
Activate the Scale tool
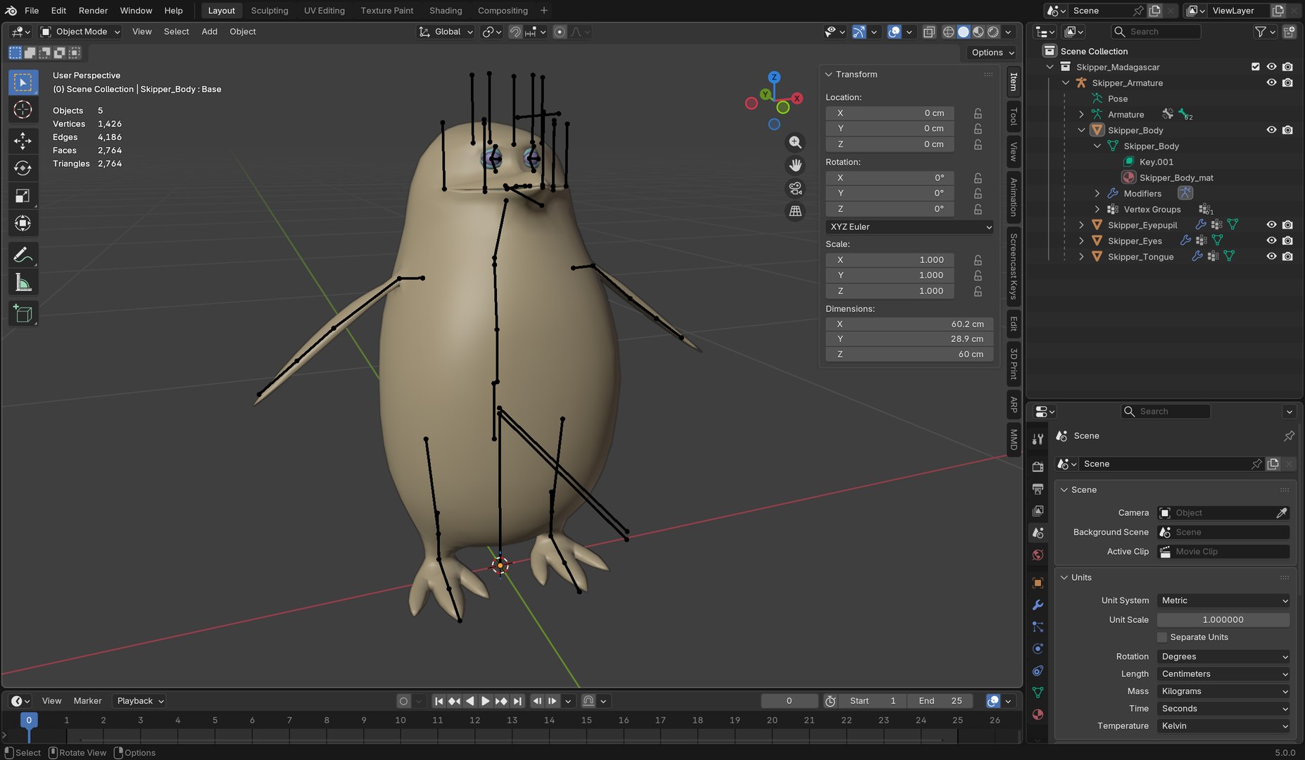click(x=23, y=196)
